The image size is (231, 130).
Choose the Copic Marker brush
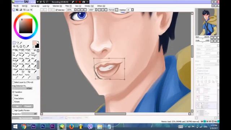click(x=34, y=54)
